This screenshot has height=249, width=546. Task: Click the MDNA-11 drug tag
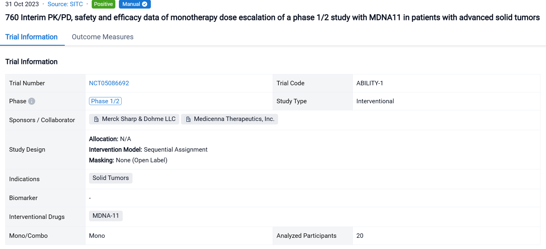(x=106, y=216)
